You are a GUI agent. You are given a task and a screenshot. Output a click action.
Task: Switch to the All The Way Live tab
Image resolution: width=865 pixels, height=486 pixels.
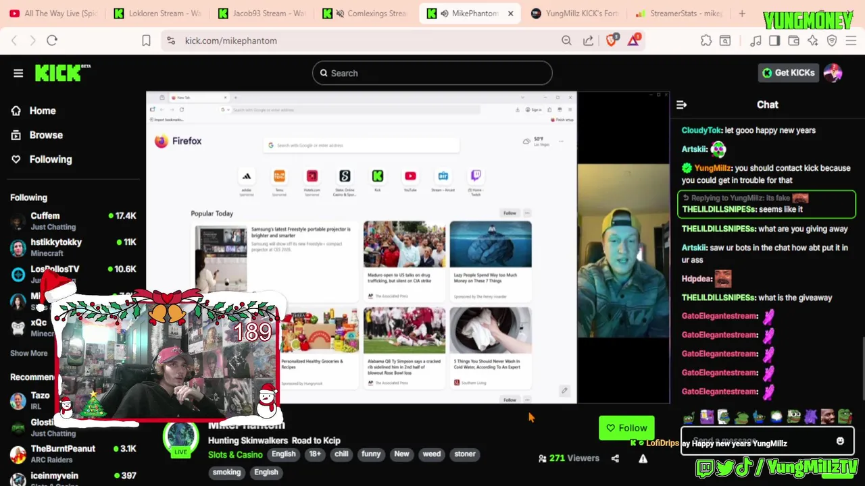pyautogui.click(x=53, y=13)
